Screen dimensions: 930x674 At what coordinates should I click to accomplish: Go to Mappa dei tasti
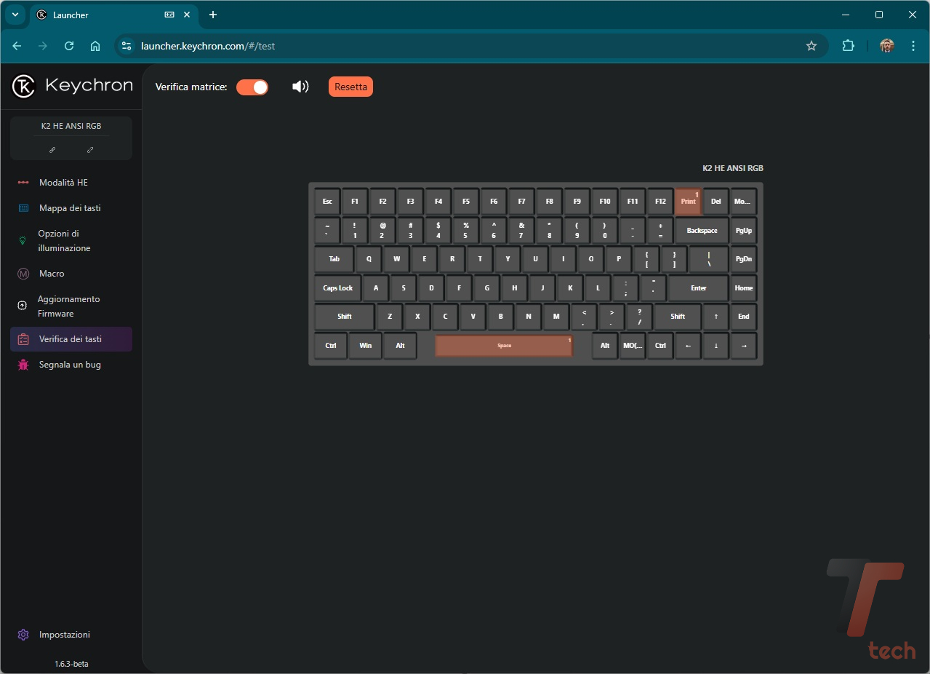(70, 208)
